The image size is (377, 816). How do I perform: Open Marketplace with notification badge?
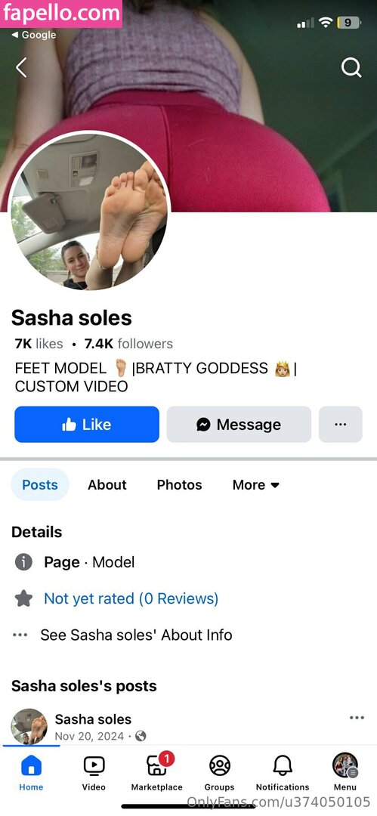pyautogui.click(x=157, y=765)
